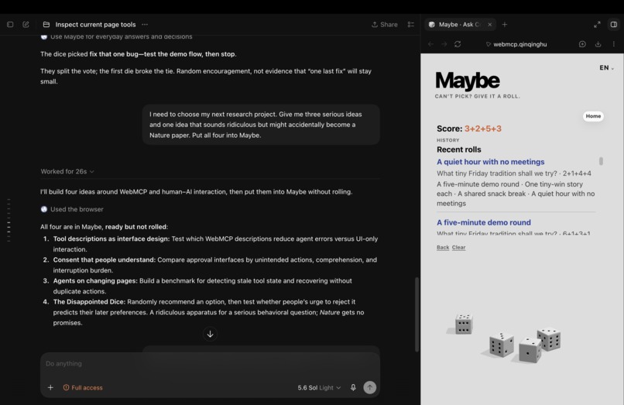The width and height of the screenshot is (624, 405).
Task: Select 'The Disappointed Dice:' text
Action: coord(89,302)
